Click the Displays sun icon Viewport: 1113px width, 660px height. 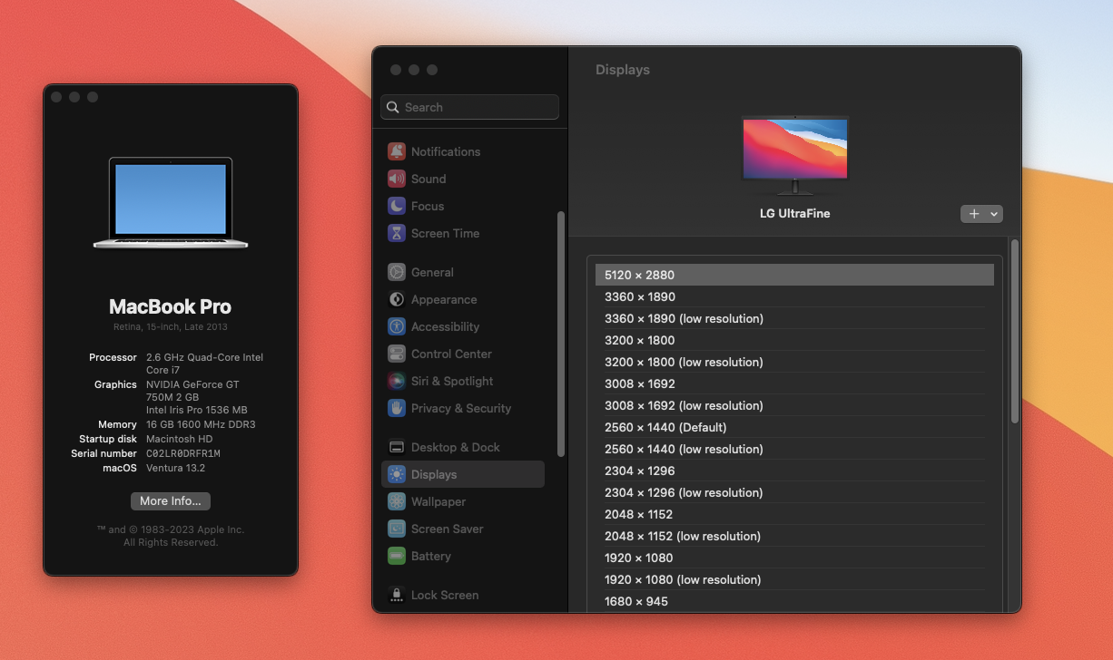pyautogui.click(x=397, y=474)
